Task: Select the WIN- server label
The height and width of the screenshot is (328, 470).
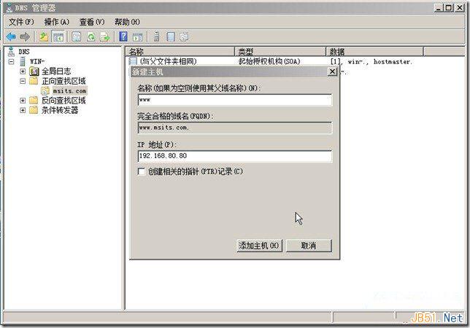Action: tap(37, 61)
